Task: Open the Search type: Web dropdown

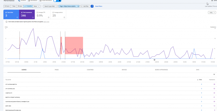Action: (50, 6)
